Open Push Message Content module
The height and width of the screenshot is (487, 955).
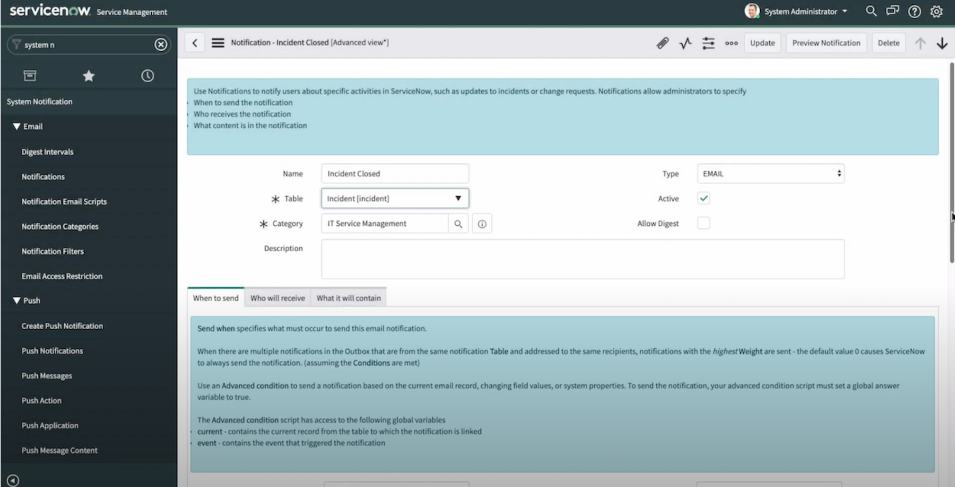point(59,450)
